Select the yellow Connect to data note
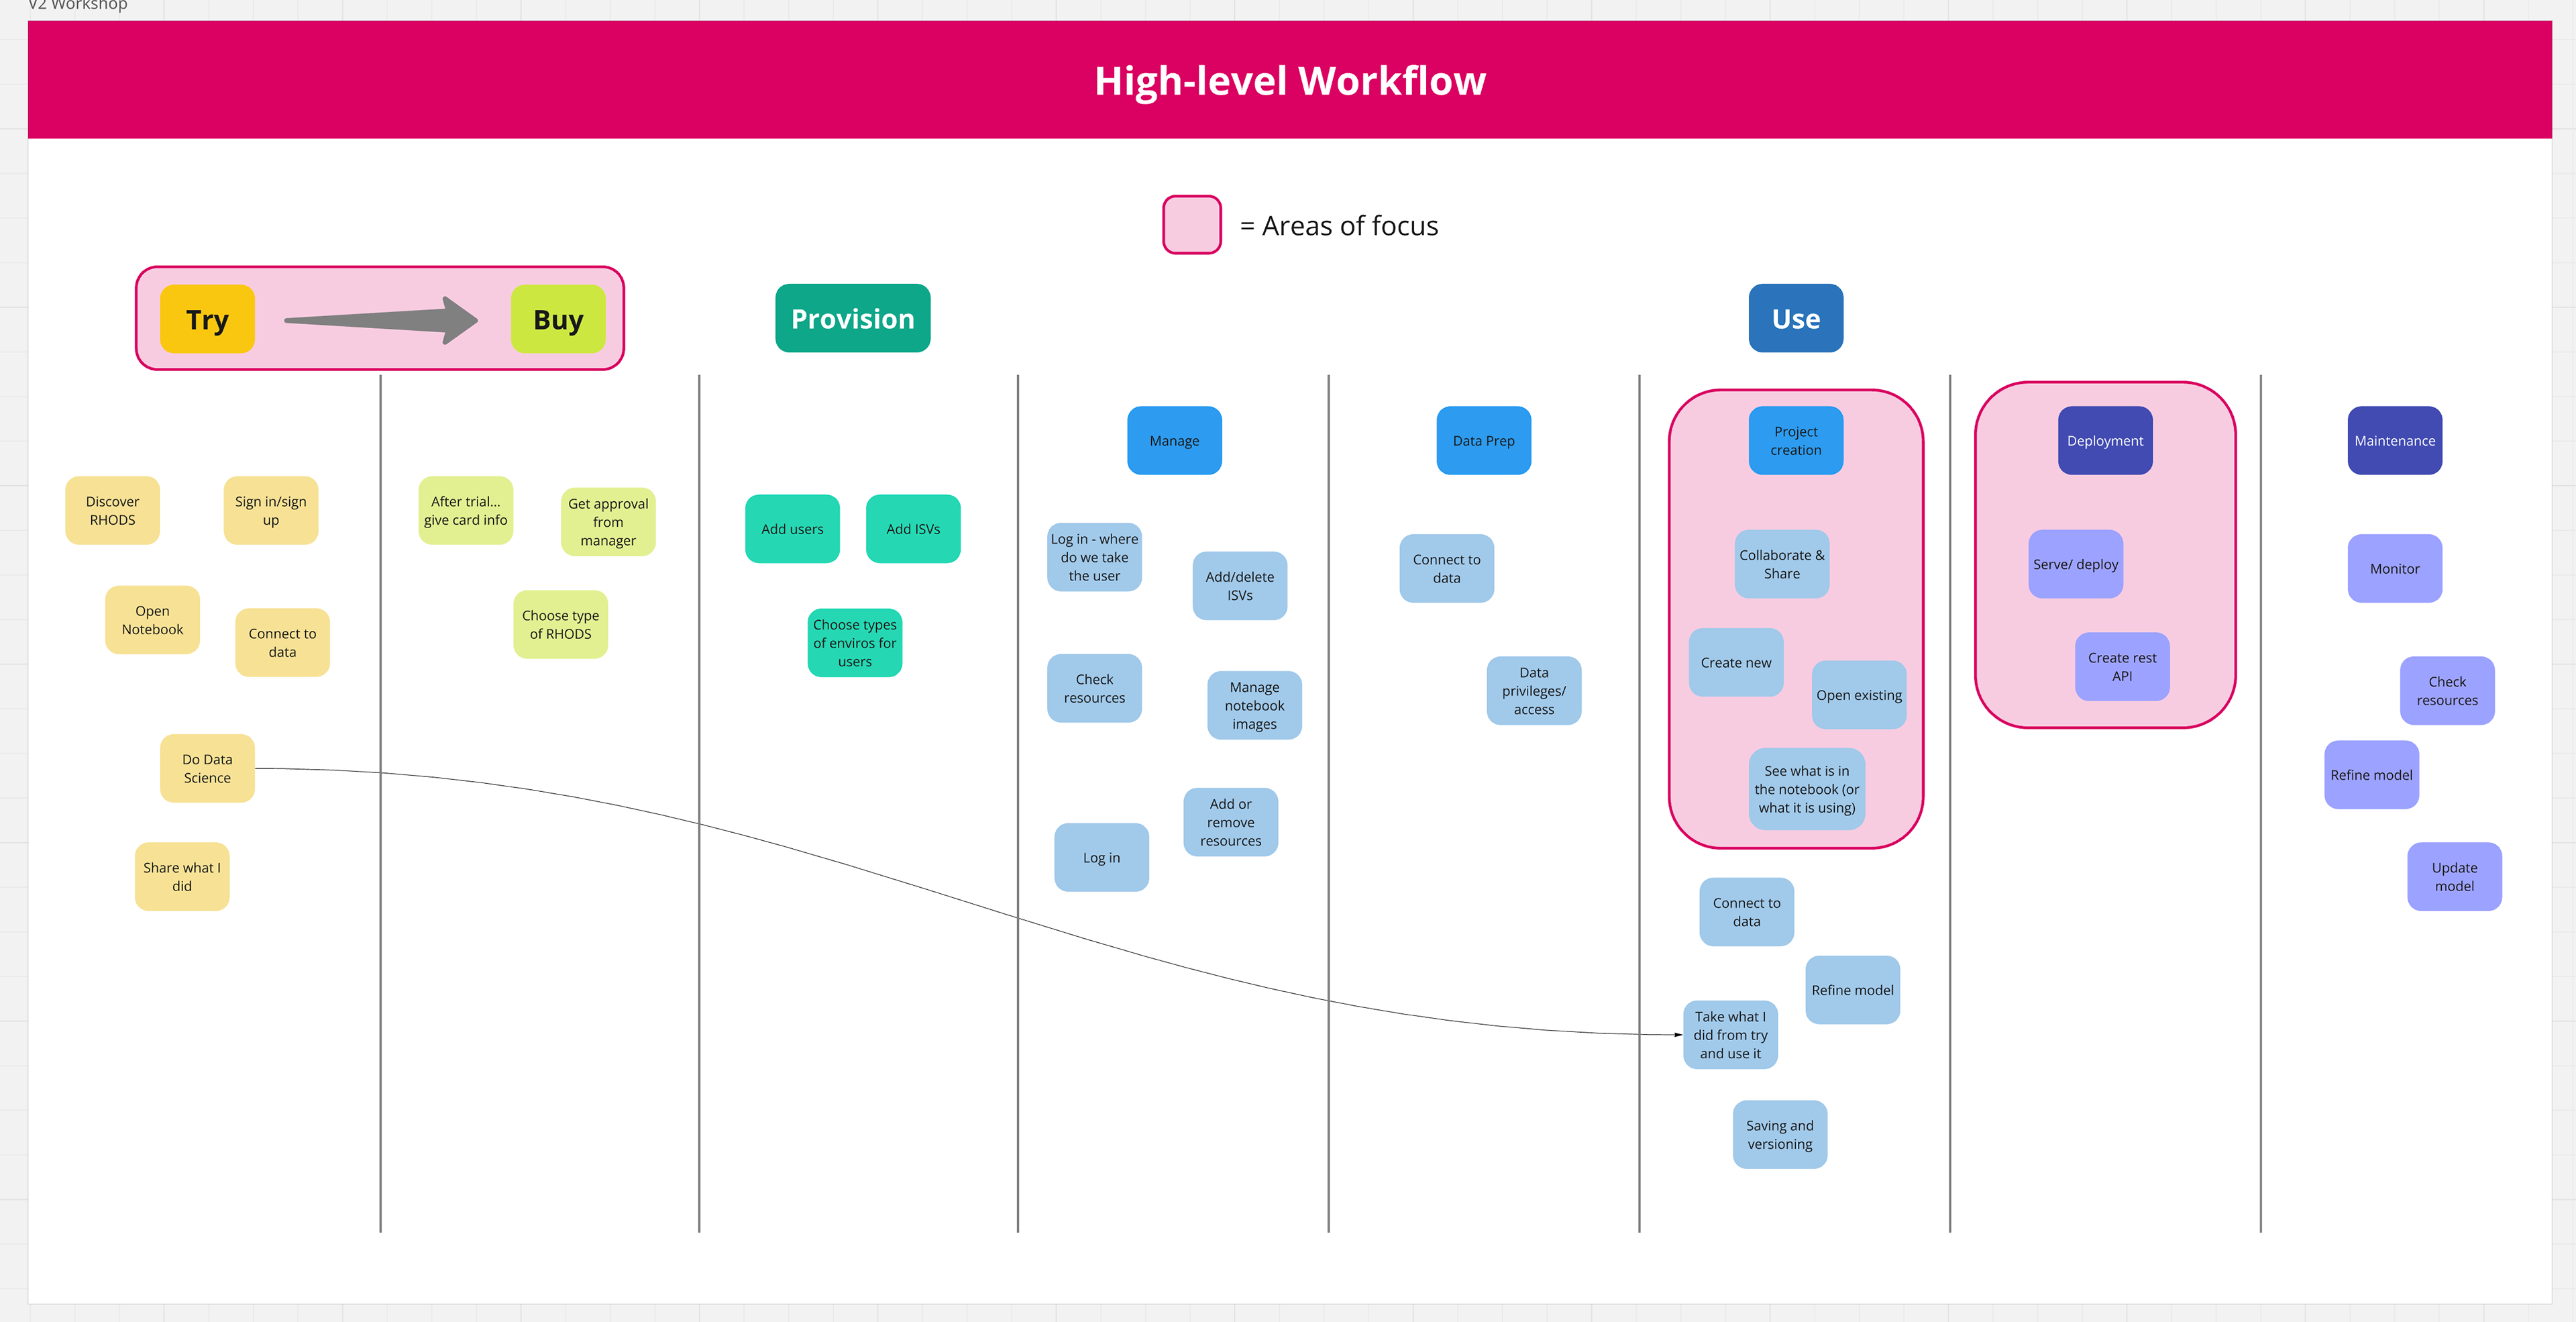The width and height of the screenshot is (2576, 1322). [282, 642]
